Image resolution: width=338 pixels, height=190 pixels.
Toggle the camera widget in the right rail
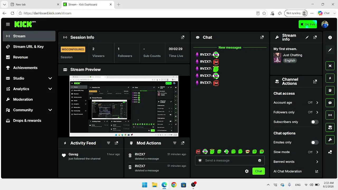(330, 127)
